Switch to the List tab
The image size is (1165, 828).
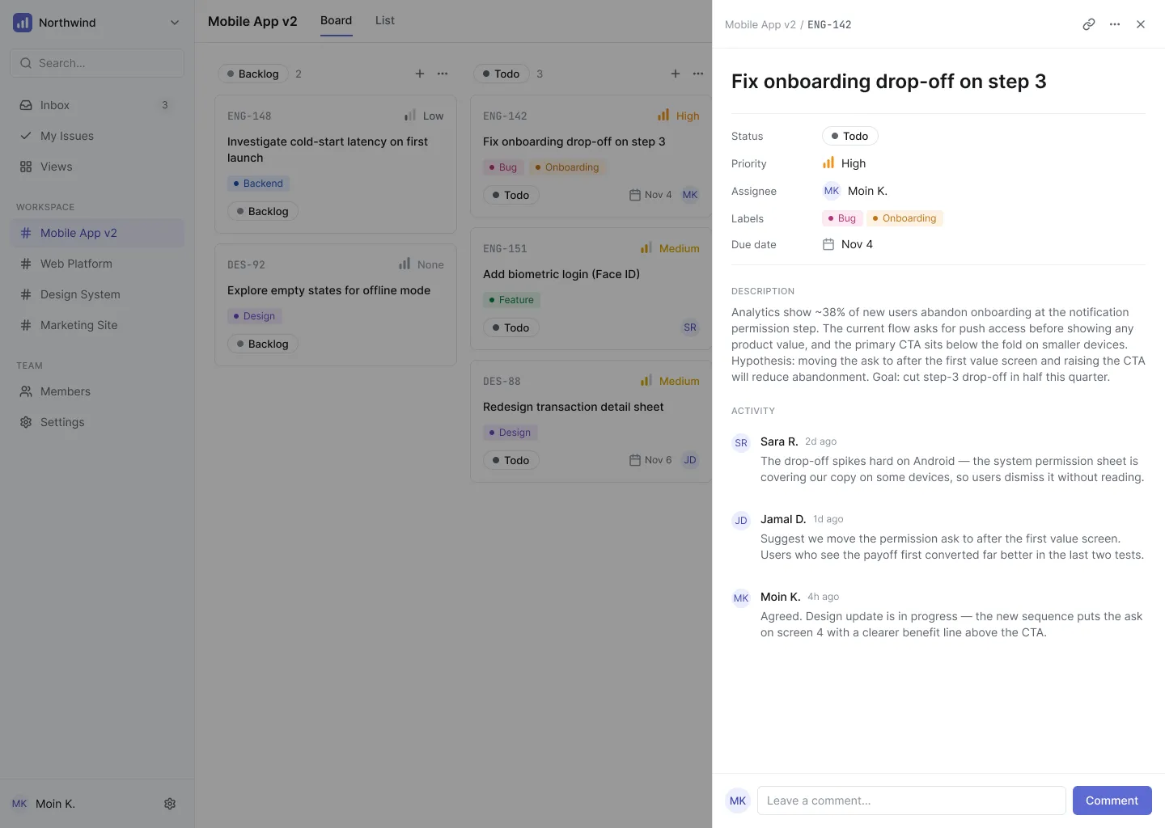click(385, 21)
